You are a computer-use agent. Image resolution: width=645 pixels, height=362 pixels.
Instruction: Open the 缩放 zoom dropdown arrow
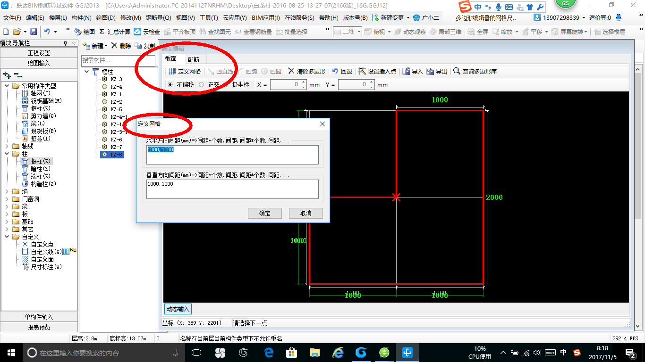click(x=517, y=32)
